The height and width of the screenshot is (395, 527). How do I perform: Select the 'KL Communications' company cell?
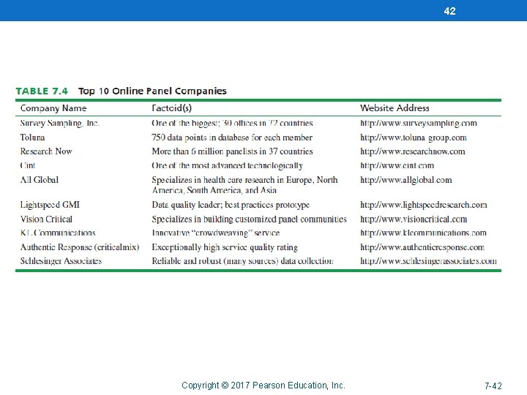click(58, 233)
